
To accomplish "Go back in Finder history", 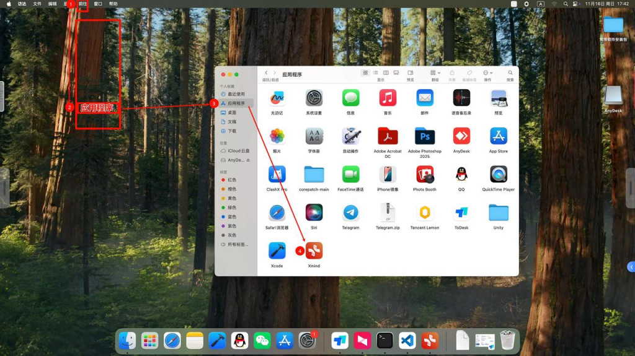I will pos(266,73).
